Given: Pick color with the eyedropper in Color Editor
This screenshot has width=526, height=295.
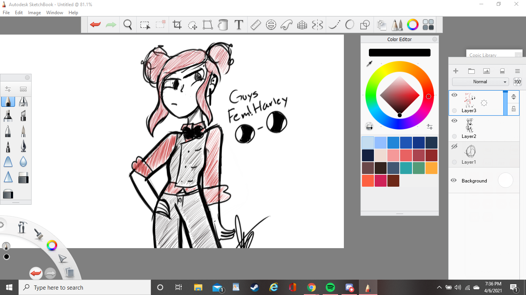Looking at the screenshot, I should point(369,63).
